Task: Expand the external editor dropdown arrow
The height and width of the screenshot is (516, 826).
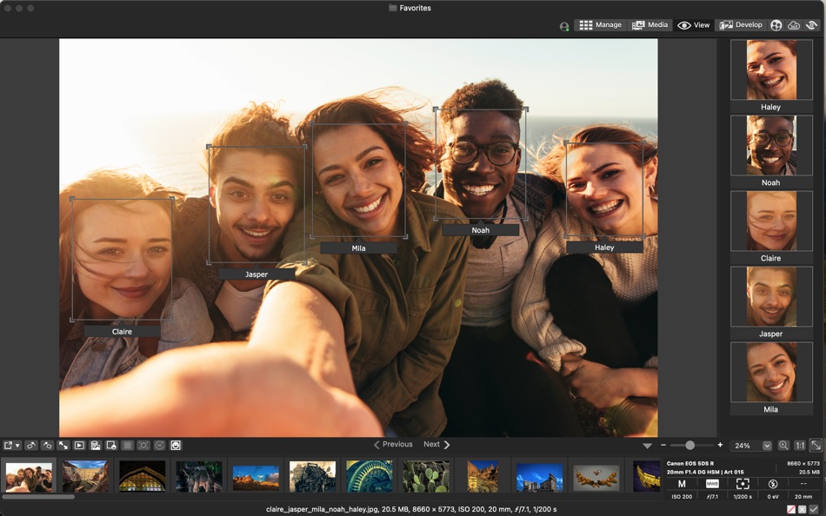Action: tap(18, 446)
